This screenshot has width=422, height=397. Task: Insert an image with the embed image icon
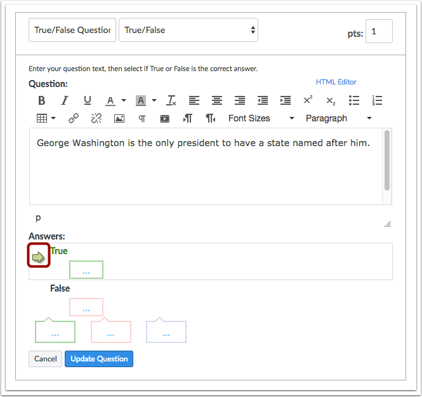click(119, 118)
